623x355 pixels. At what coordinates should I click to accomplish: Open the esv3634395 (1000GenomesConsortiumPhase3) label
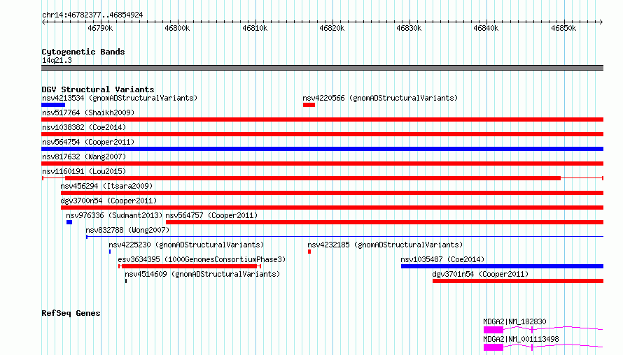(202, 259)
